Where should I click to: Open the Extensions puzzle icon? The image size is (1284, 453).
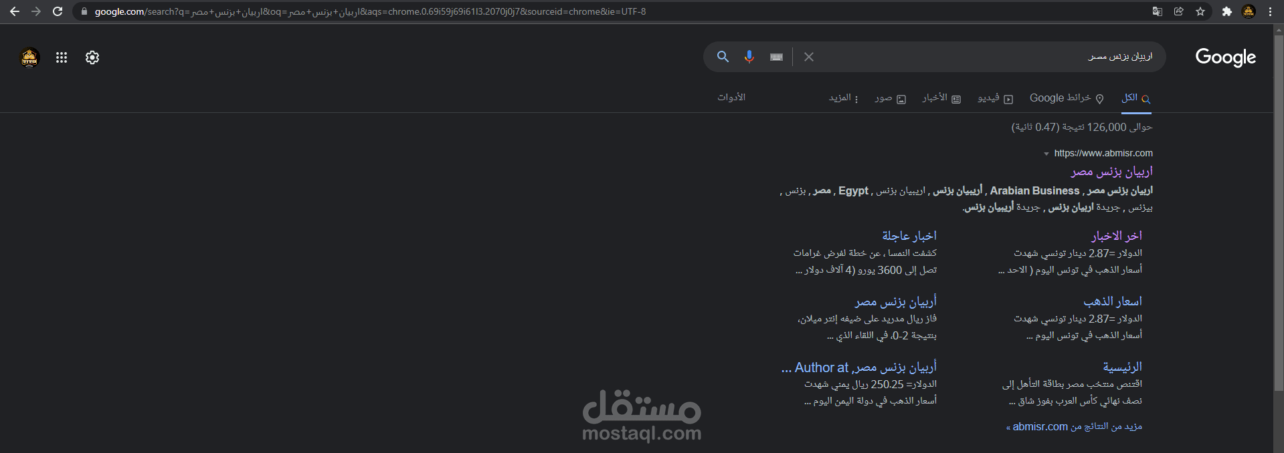pos(1227,11)
